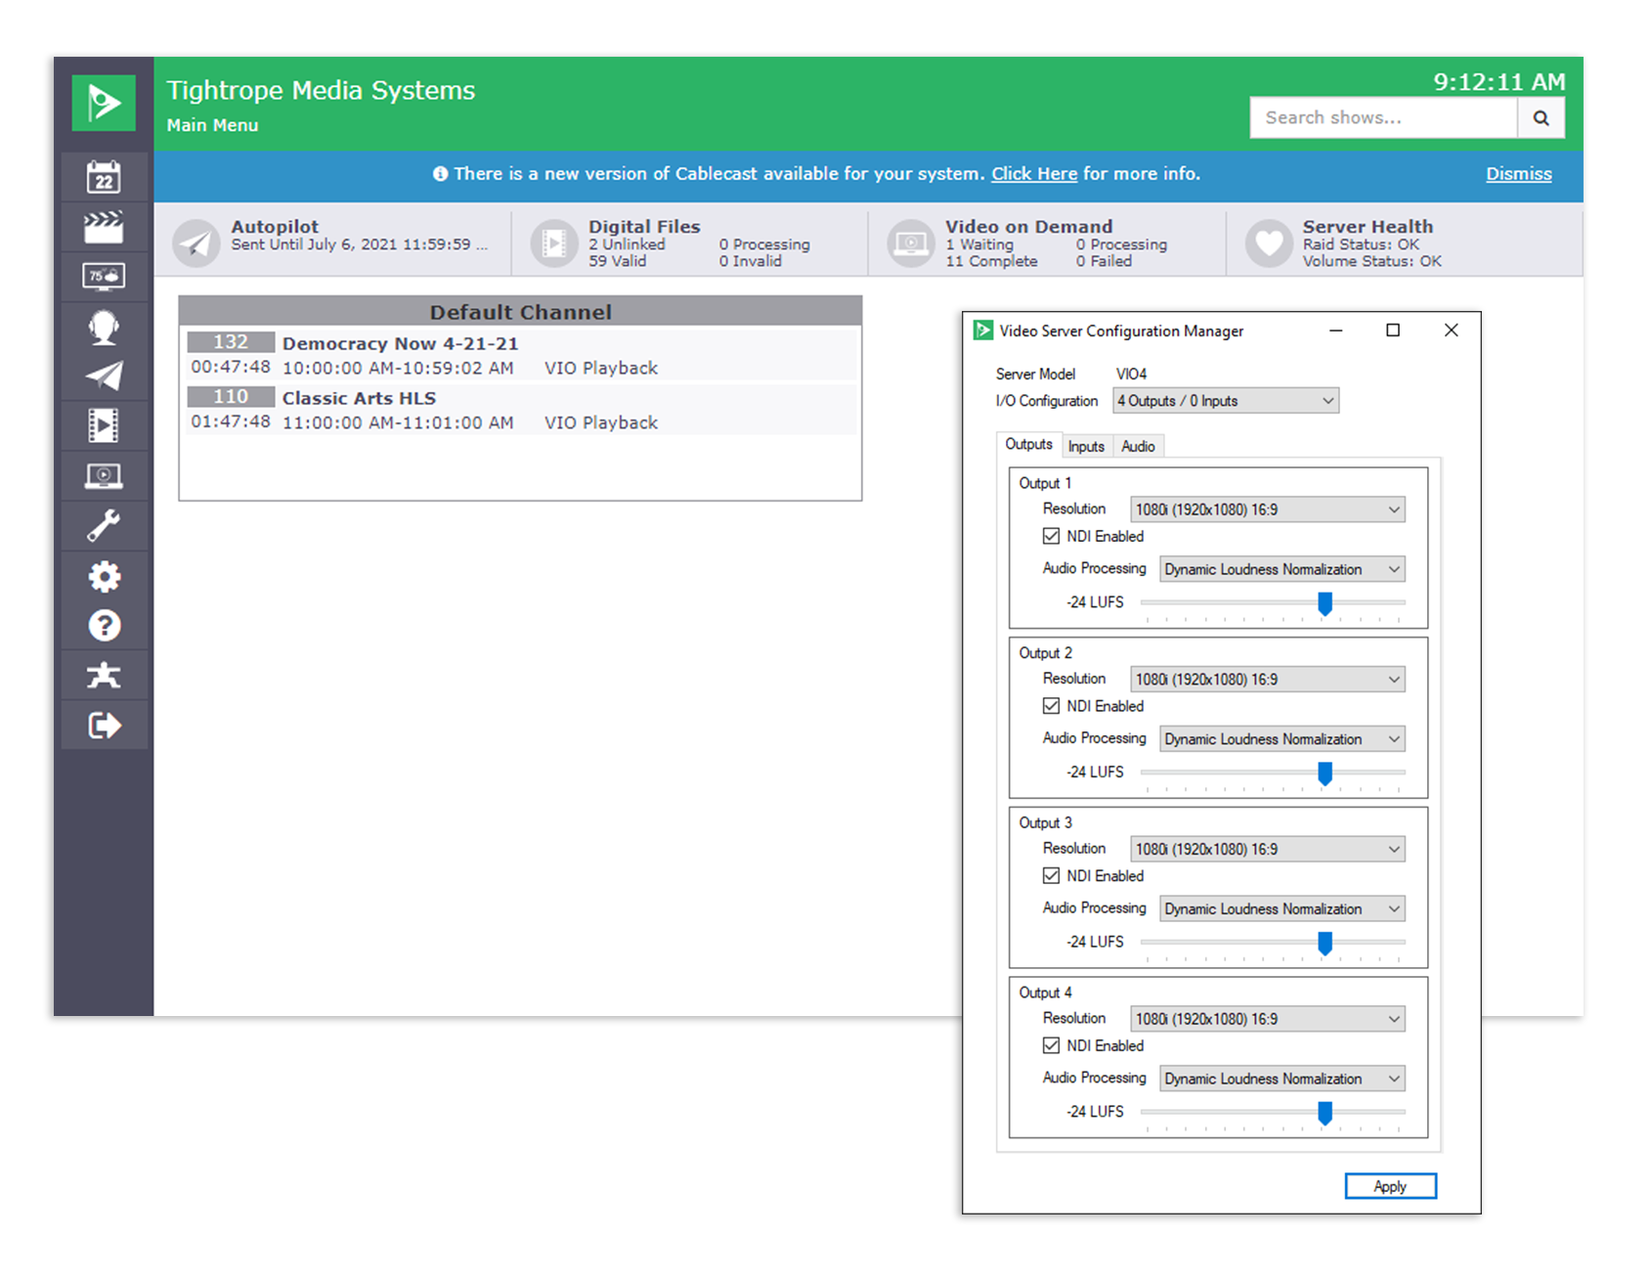This screenshot has height=1281, width=1651.
Task: Open the question mark help sidebar icon
Action: click(x=104, y=626)
